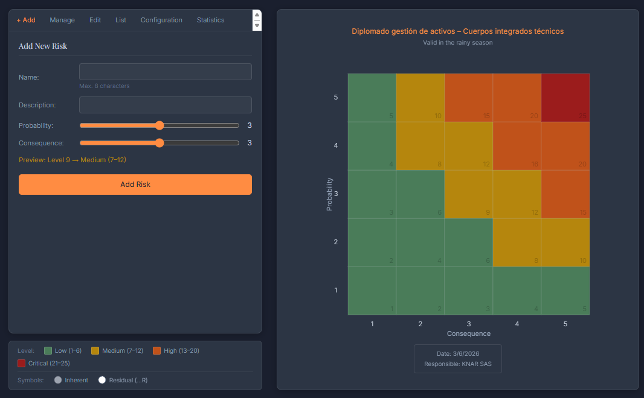This screenshot has height=398, width=644.
Task: Switch to the List tab
Action: (121, 20)
